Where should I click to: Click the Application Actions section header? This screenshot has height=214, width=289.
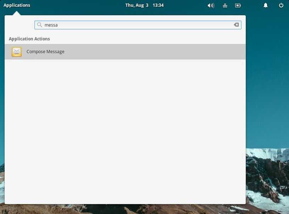29,39
